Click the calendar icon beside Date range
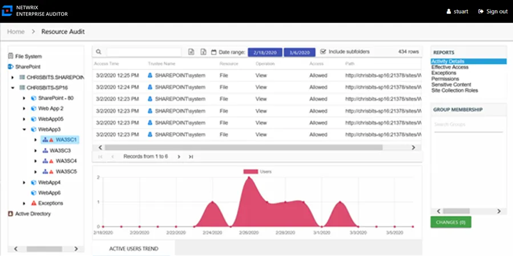The width and height of the screenshot is (513, 256). pos(214,52)
